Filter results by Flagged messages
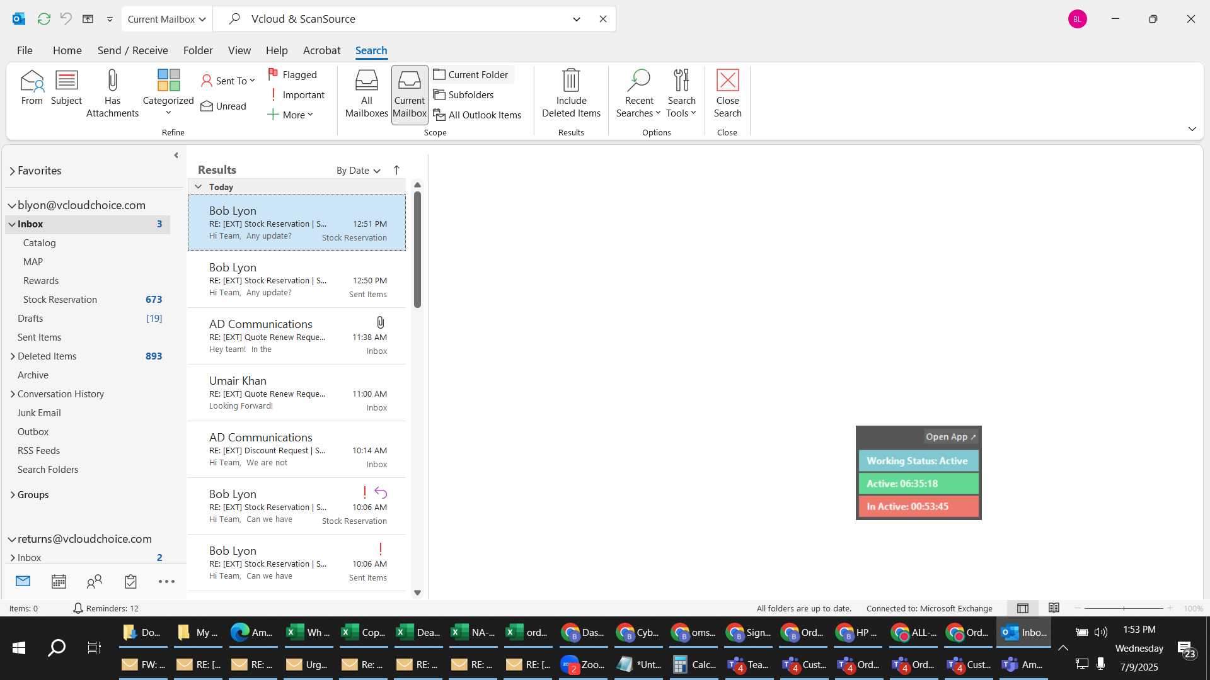Image resolution: width=1210 pixels, height=680 pixels. coord(292,74)
